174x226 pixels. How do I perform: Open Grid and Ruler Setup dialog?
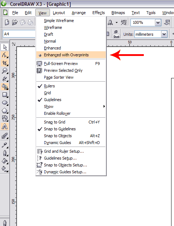(x=71, y=151)
